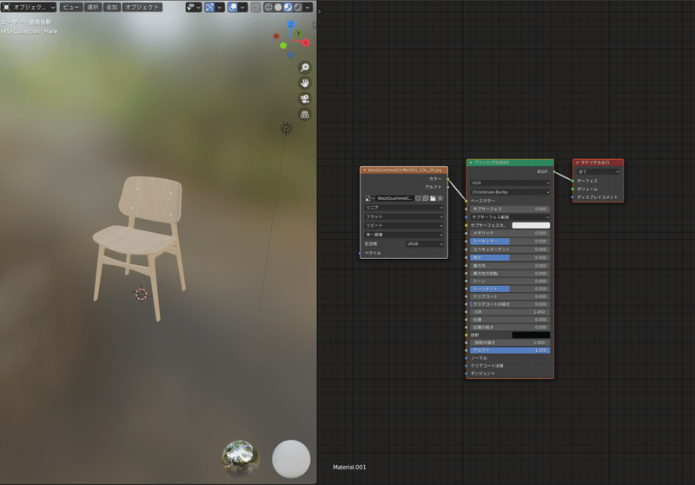This screenshot has width=695, height=485.
Task: Toggle camera view with the camera icon
Action: pos(305,98)
